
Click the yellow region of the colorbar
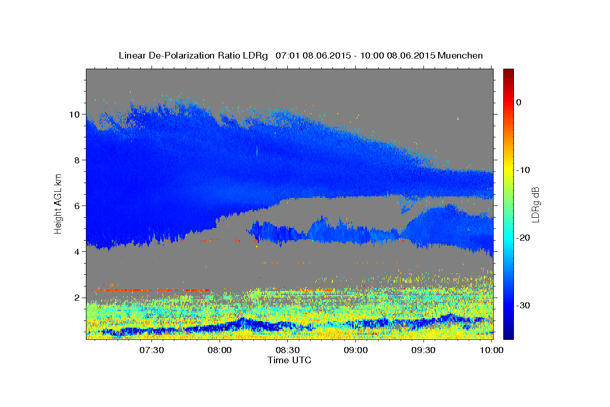508,170
